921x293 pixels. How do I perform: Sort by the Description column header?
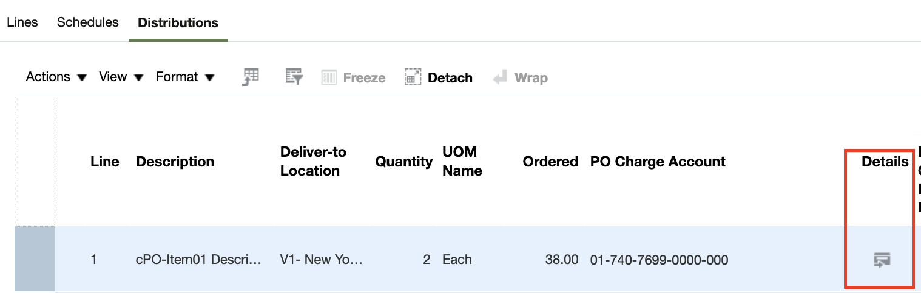(x=175, y=162)
